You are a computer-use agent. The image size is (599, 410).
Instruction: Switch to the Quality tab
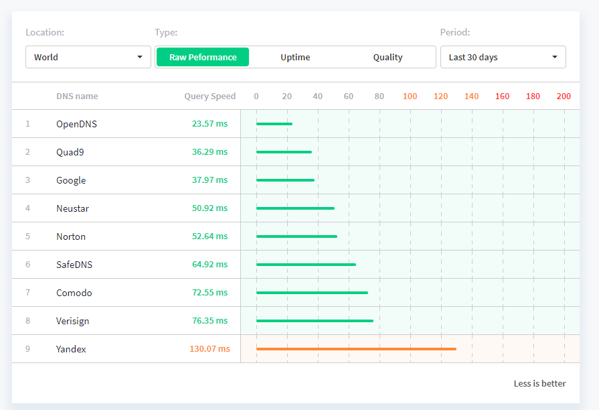(388, 57)
